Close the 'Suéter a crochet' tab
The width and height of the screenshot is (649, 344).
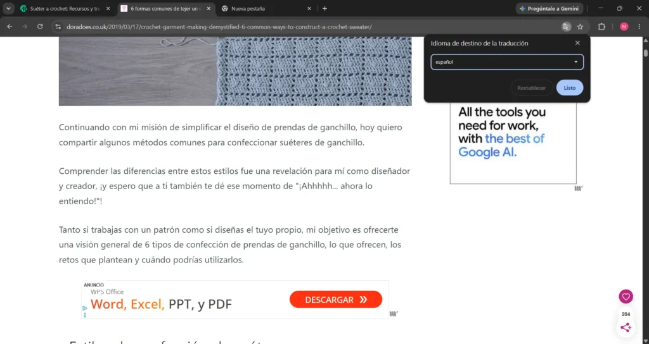108,8
